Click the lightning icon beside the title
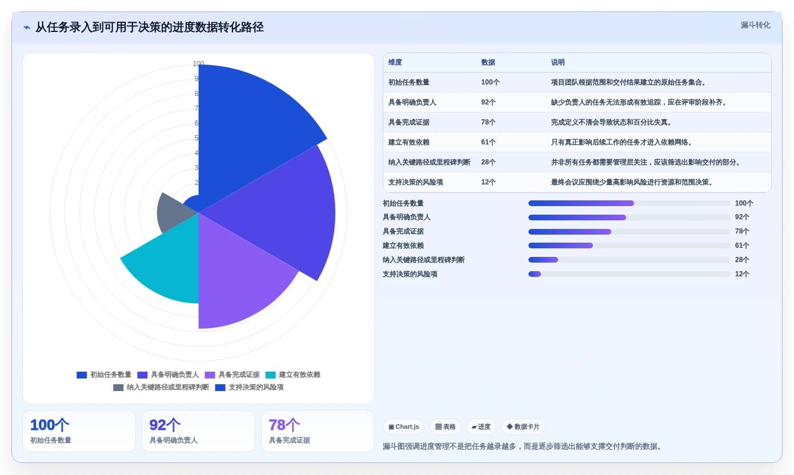 (x=27, y=27)
